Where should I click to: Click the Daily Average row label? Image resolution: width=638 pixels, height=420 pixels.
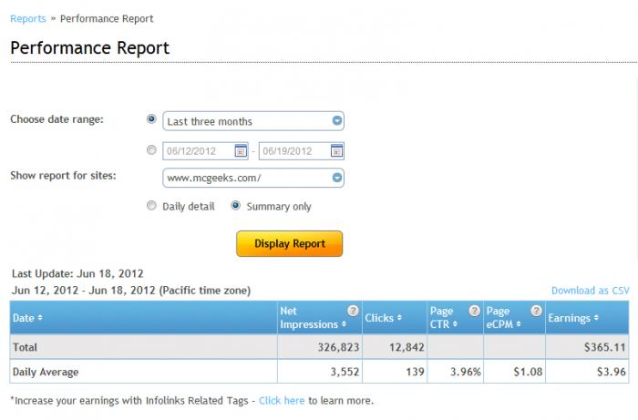coord(46,372)
